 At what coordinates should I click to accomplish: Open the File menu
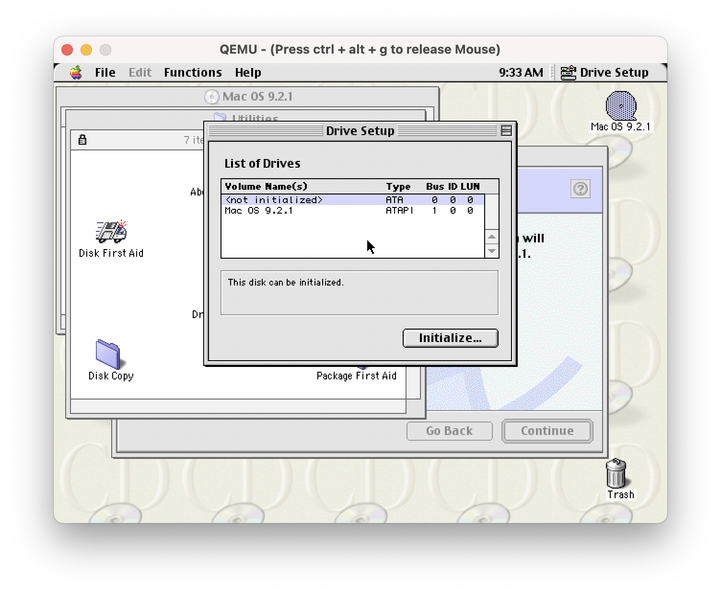pyautogui.click(x=105, y=72)
